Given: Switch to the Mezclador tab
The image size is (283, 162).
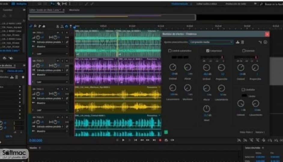Looking at the screenshot, I should tap(74, 10).
